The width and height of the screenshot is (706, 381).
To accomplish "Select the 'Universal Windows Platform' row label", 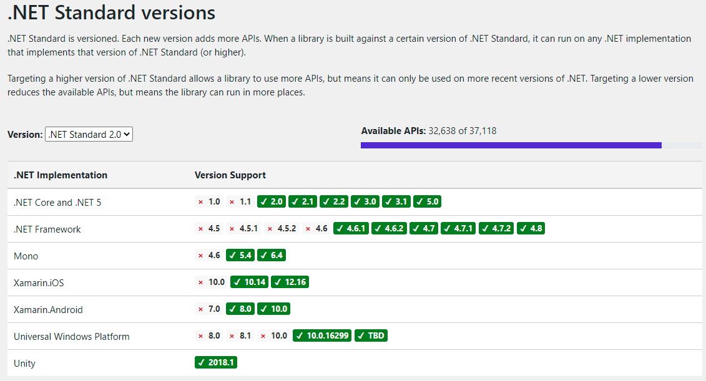I will 72,337.
